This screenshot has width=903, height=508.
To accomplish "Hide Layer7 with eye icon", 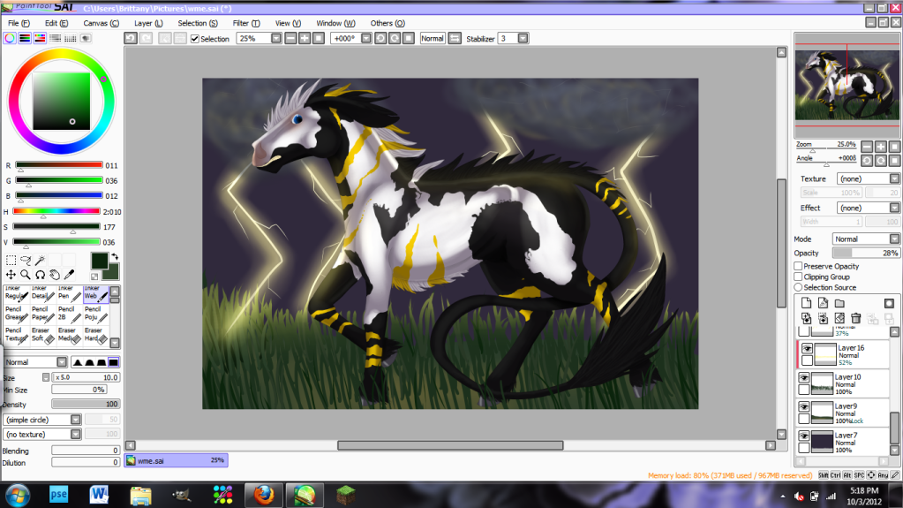I will (x=804, y=436).
